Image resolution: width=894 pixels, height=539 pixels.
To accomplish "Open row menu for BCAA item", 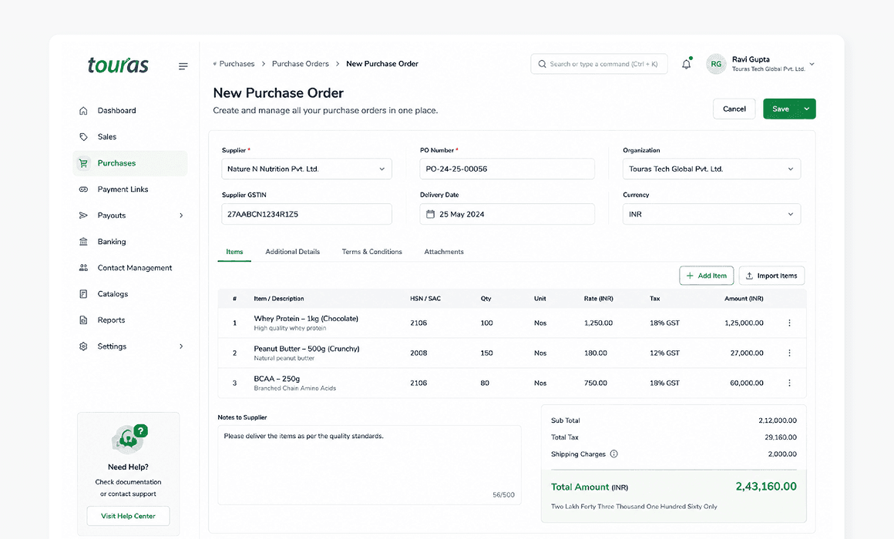I will 789,383.
